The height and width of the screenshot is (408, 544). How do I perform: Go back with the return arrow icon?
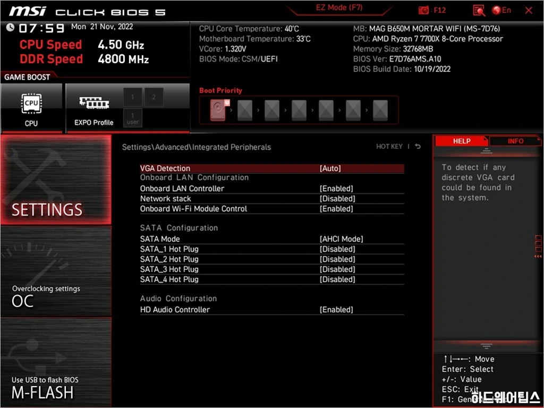(x=418, y=147)
